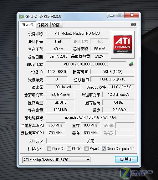158x180 pixels.
Task: Click the GPU code name value Park
Action: [x=58, y=41]
